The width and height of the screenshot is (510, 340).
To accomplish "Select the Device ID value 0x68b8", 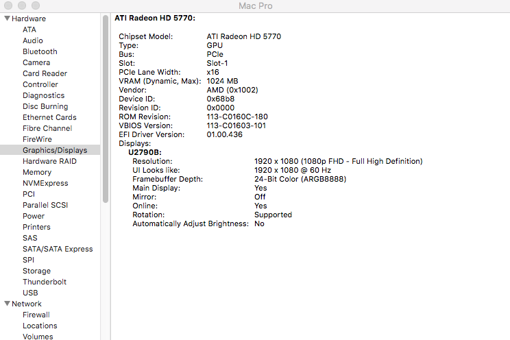I will (220, 99).
